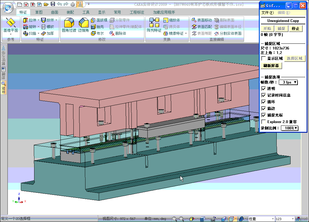Switch to the 工程标注 annotation tab

pyautogui.click(x=137, y=12)
